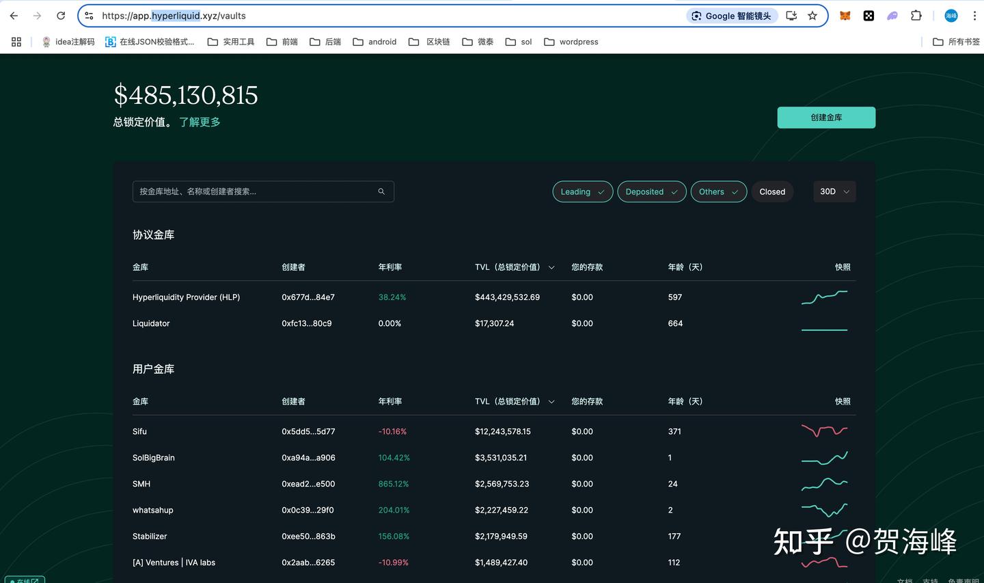
Task: Sort 用户金库 table by TVL chevron
Action: pyautogui.click(x=551, y=402)
